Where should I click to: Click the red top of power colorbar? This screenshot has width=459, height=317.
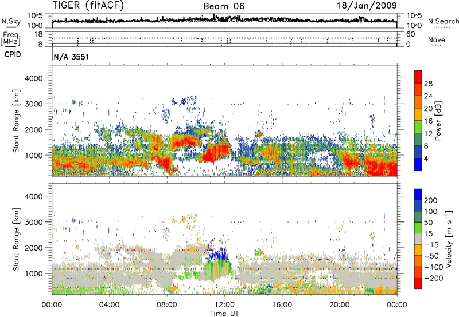click(x=418, y=77)
